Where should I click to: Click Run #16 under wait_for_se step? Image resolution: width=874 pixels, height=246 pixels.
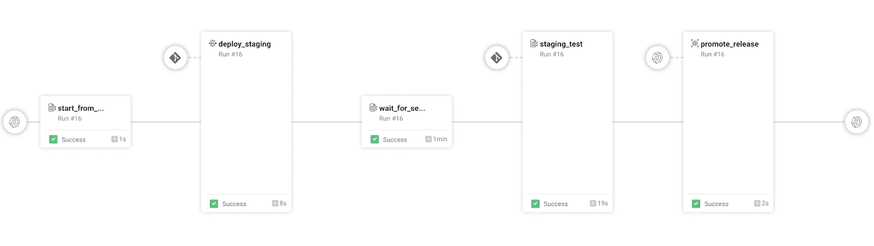pyautogui.click(x=391, y=119)
